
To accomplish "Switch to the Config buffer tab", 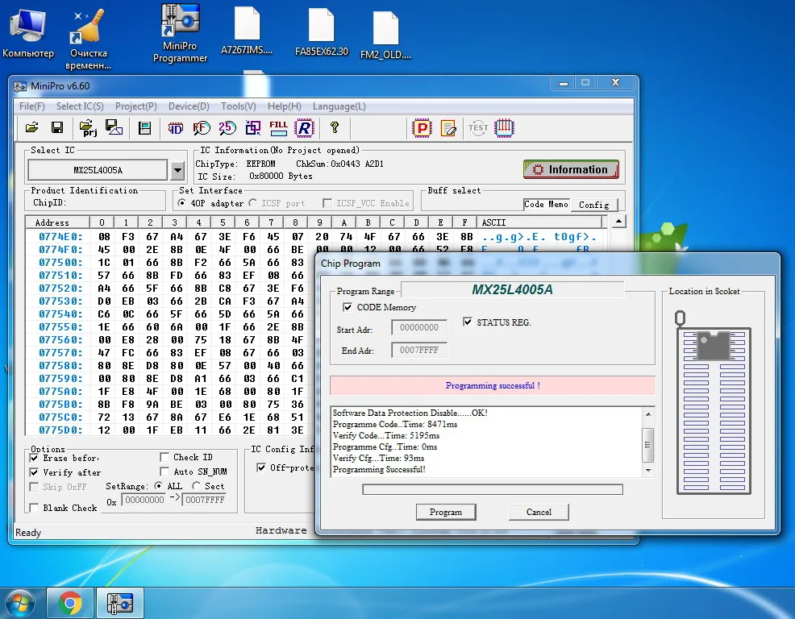I will [x=594, y=205].
